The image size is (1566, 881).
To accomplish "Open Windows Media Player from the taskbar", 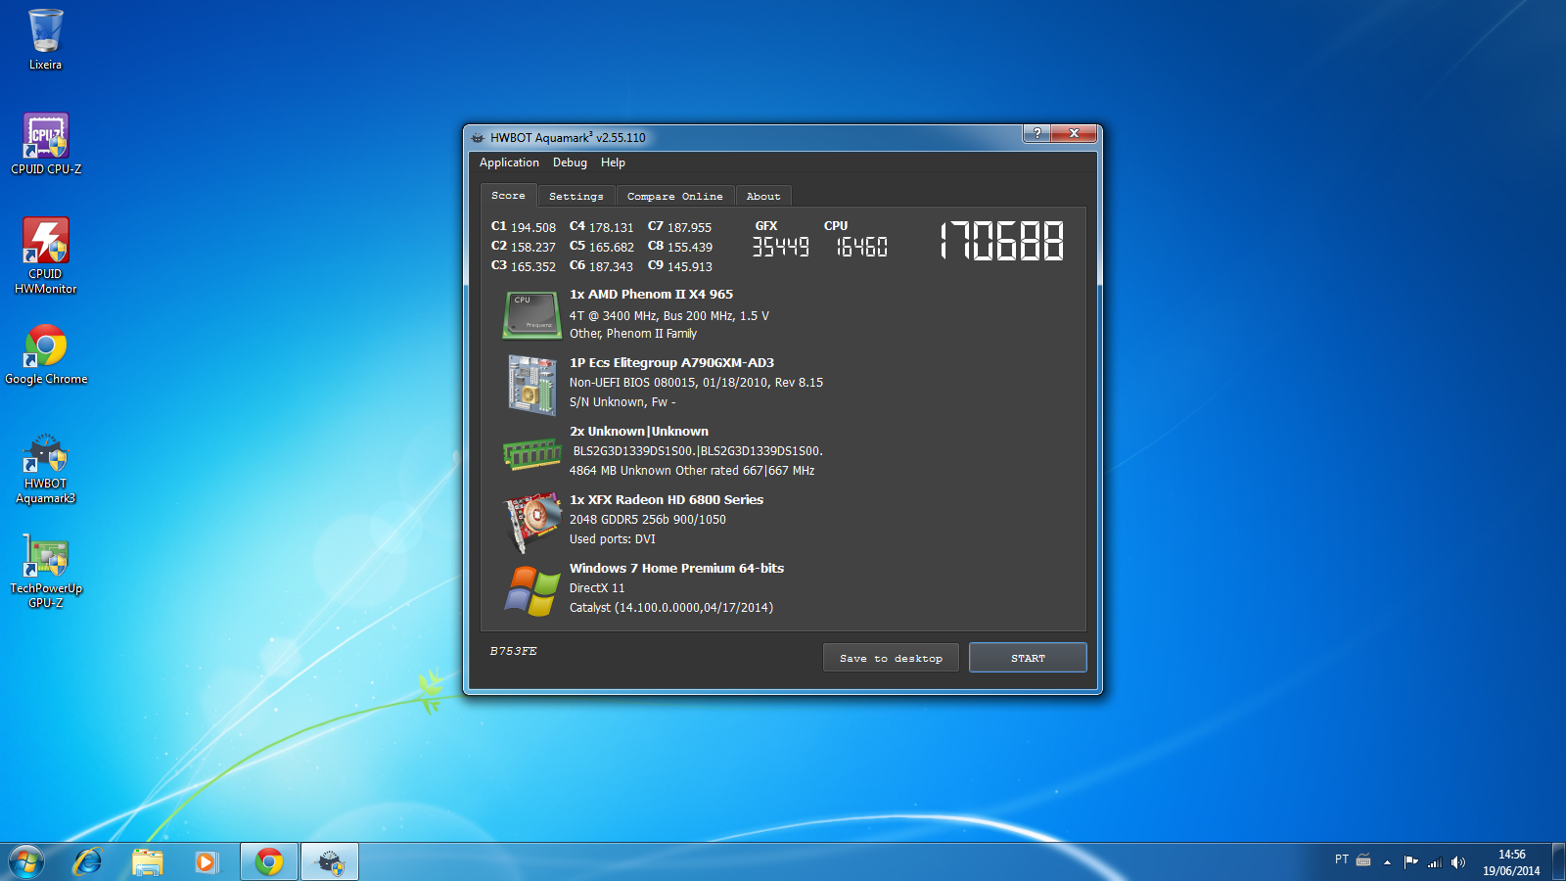I will pos(206,862).
